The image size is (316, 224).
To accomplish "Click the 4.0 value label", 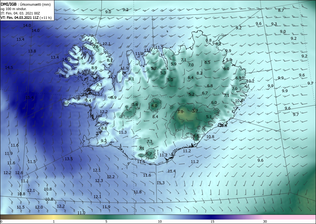I will 154,106.
